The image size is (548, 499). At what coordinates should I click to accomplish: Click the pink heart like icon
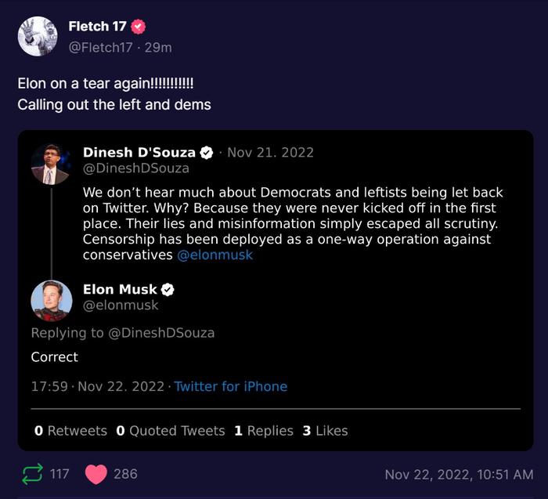(x=96, y=474)
